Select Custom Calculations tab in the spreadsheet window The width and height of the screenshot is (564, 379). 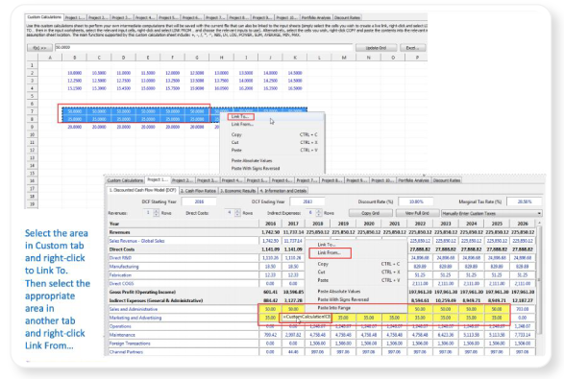(44, 17)
